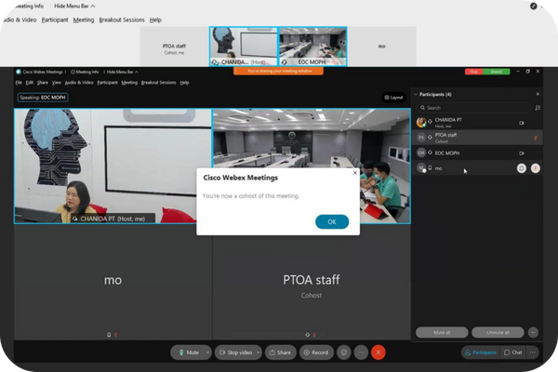
Task: Click Mute all in Participants panel
Action: click(442, 333)
